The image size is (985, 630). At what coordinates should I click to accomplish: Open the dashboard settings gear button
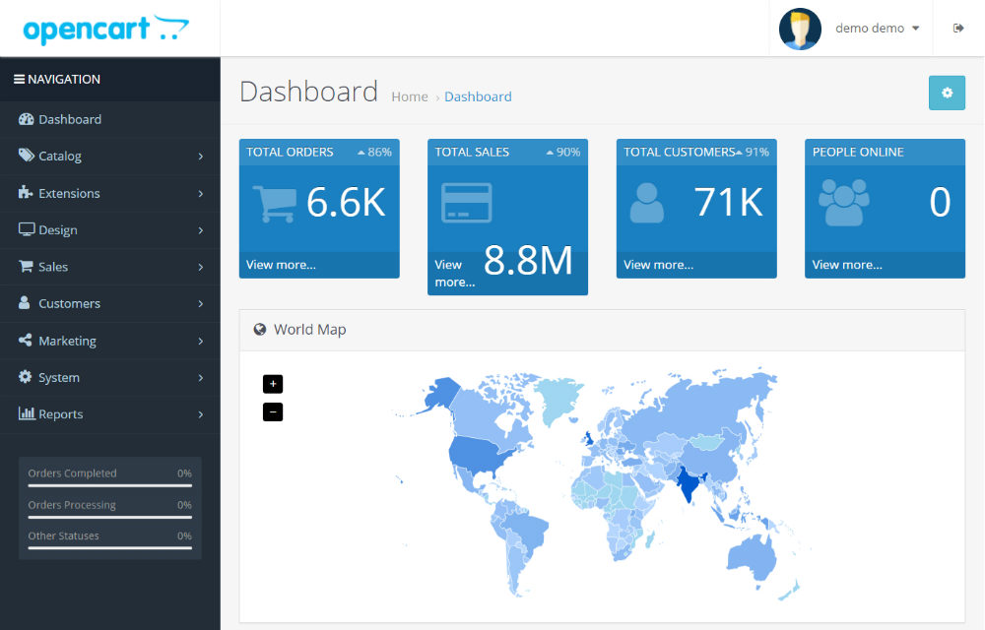click(x=947, y=93)
